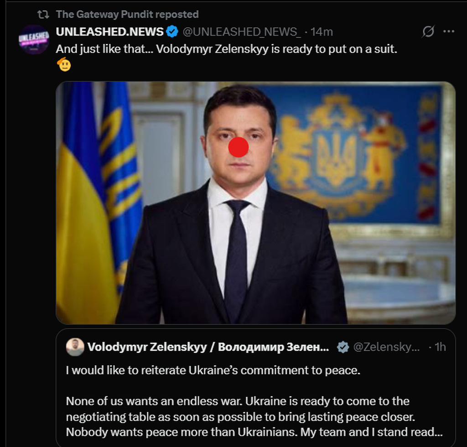
Task: Open the @UNLEASHED_NEWS_ handle
Action: point(242,31)
